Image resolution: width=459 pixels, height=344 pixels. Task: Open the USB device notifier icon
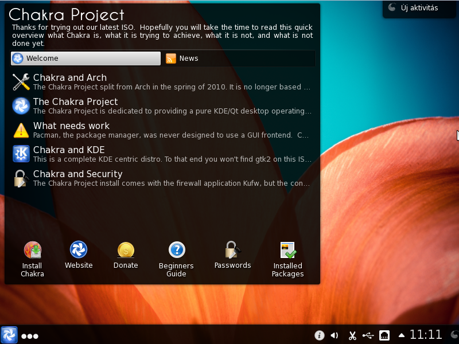point(368,335)
